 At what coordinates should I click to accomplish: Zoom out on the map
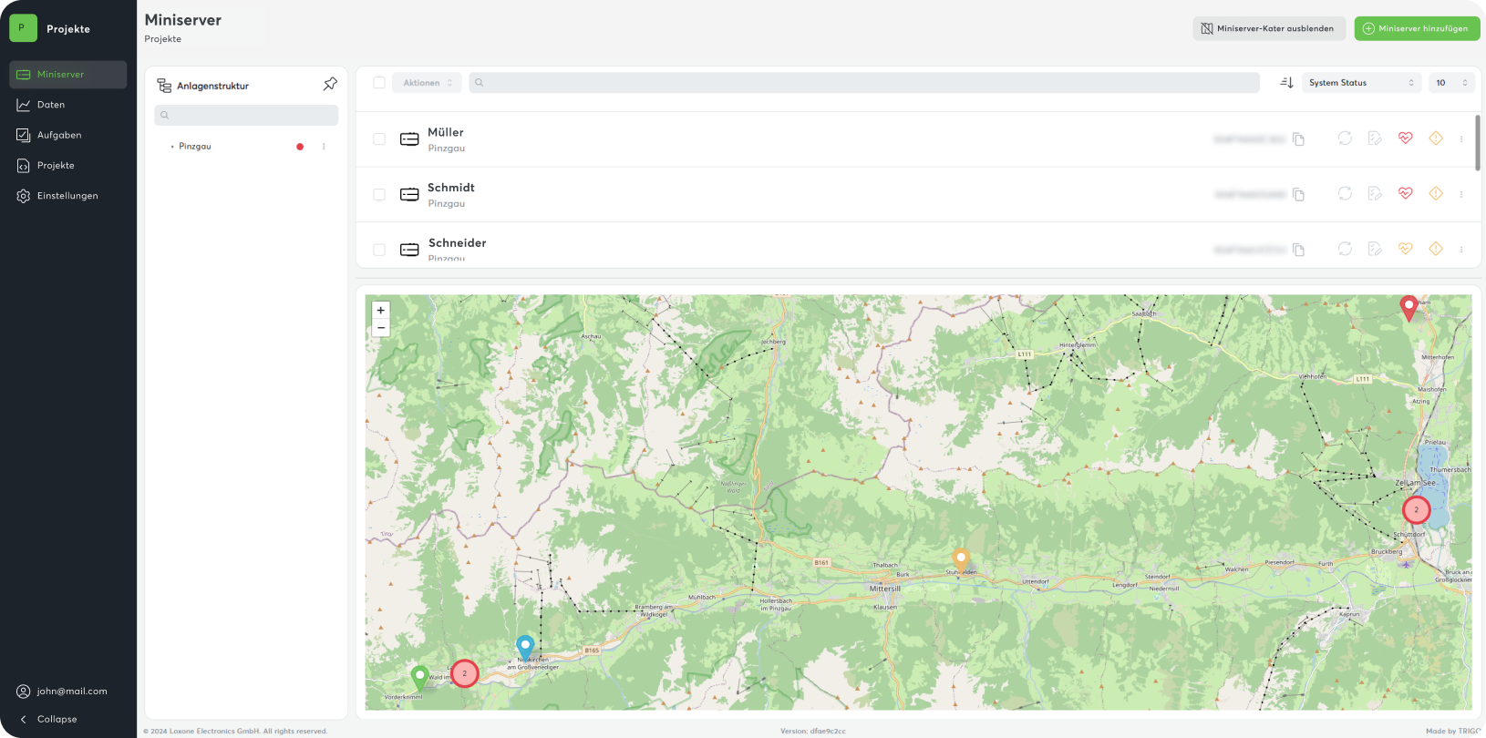coord(381,328)
